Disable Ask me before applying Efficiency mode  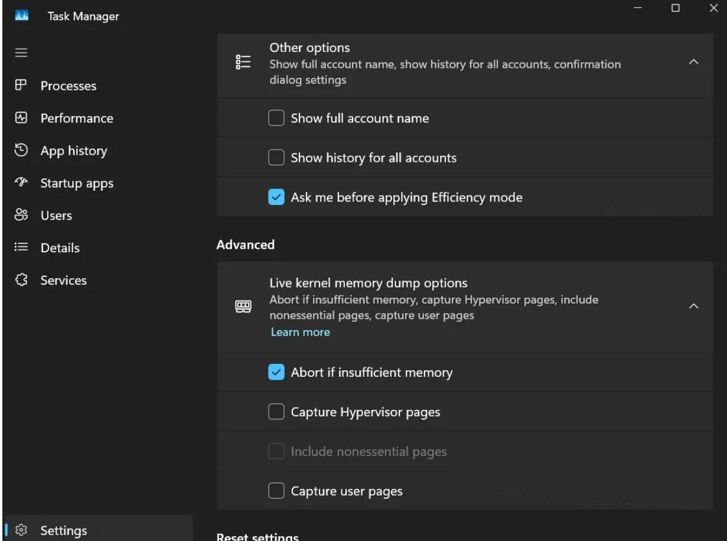[x=276, y=197]
